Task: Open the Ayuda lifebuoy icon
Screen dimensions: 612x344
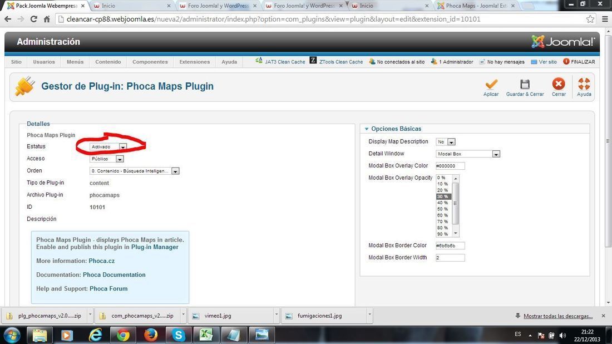Action: 584,84
